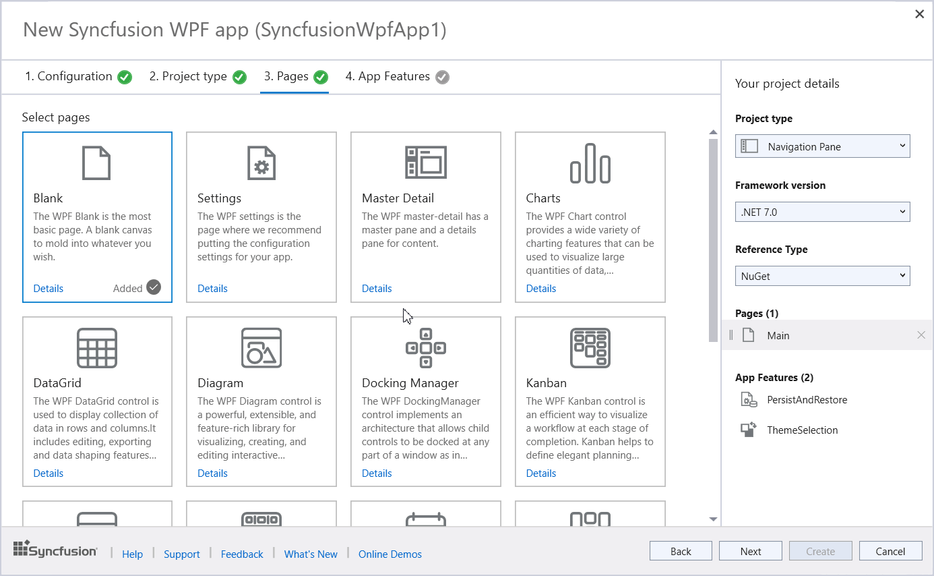Pick the Diagram page shapes icon
The width and height of the screenshot is (934, 576).
pyautogui.click(x=261, y=348)
